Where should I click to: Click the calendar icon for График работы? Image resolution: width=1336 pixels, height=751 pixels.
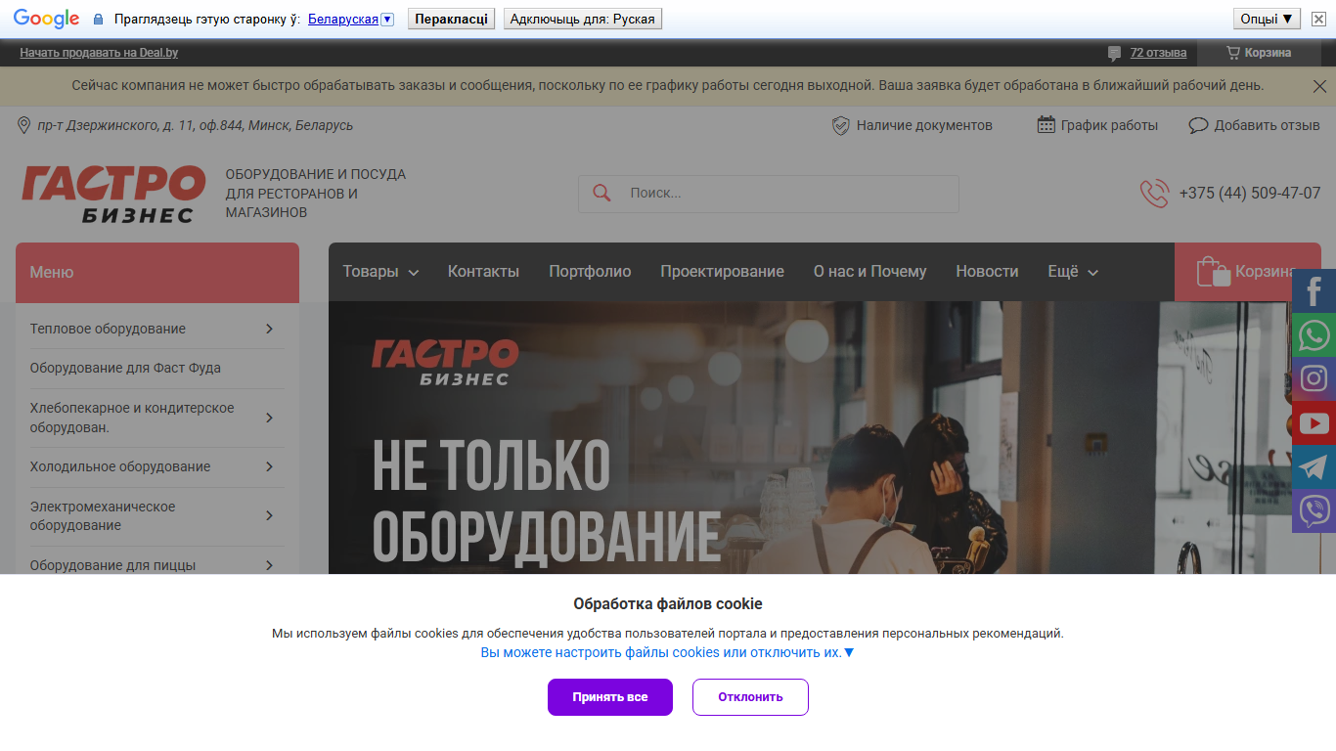tap(1046, 125)
